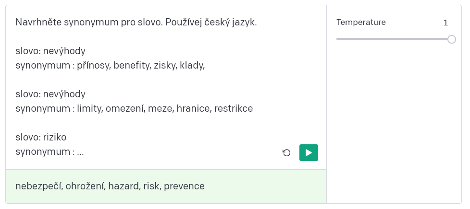
Task: Click the ellipsis after the last 'synonymum :'
Action: pos(80,152)
